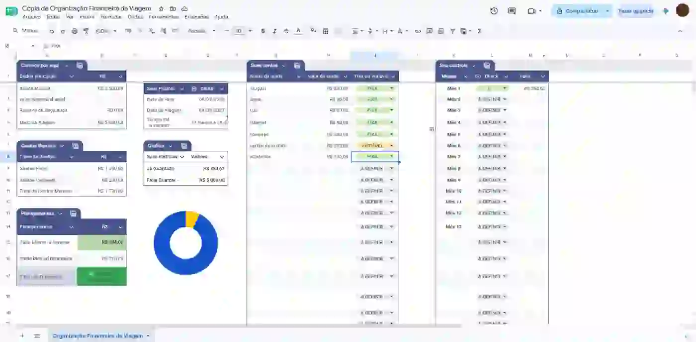Activate the paint format roller tool
This screenshot has width=696, height=342.
click(86, 31)
